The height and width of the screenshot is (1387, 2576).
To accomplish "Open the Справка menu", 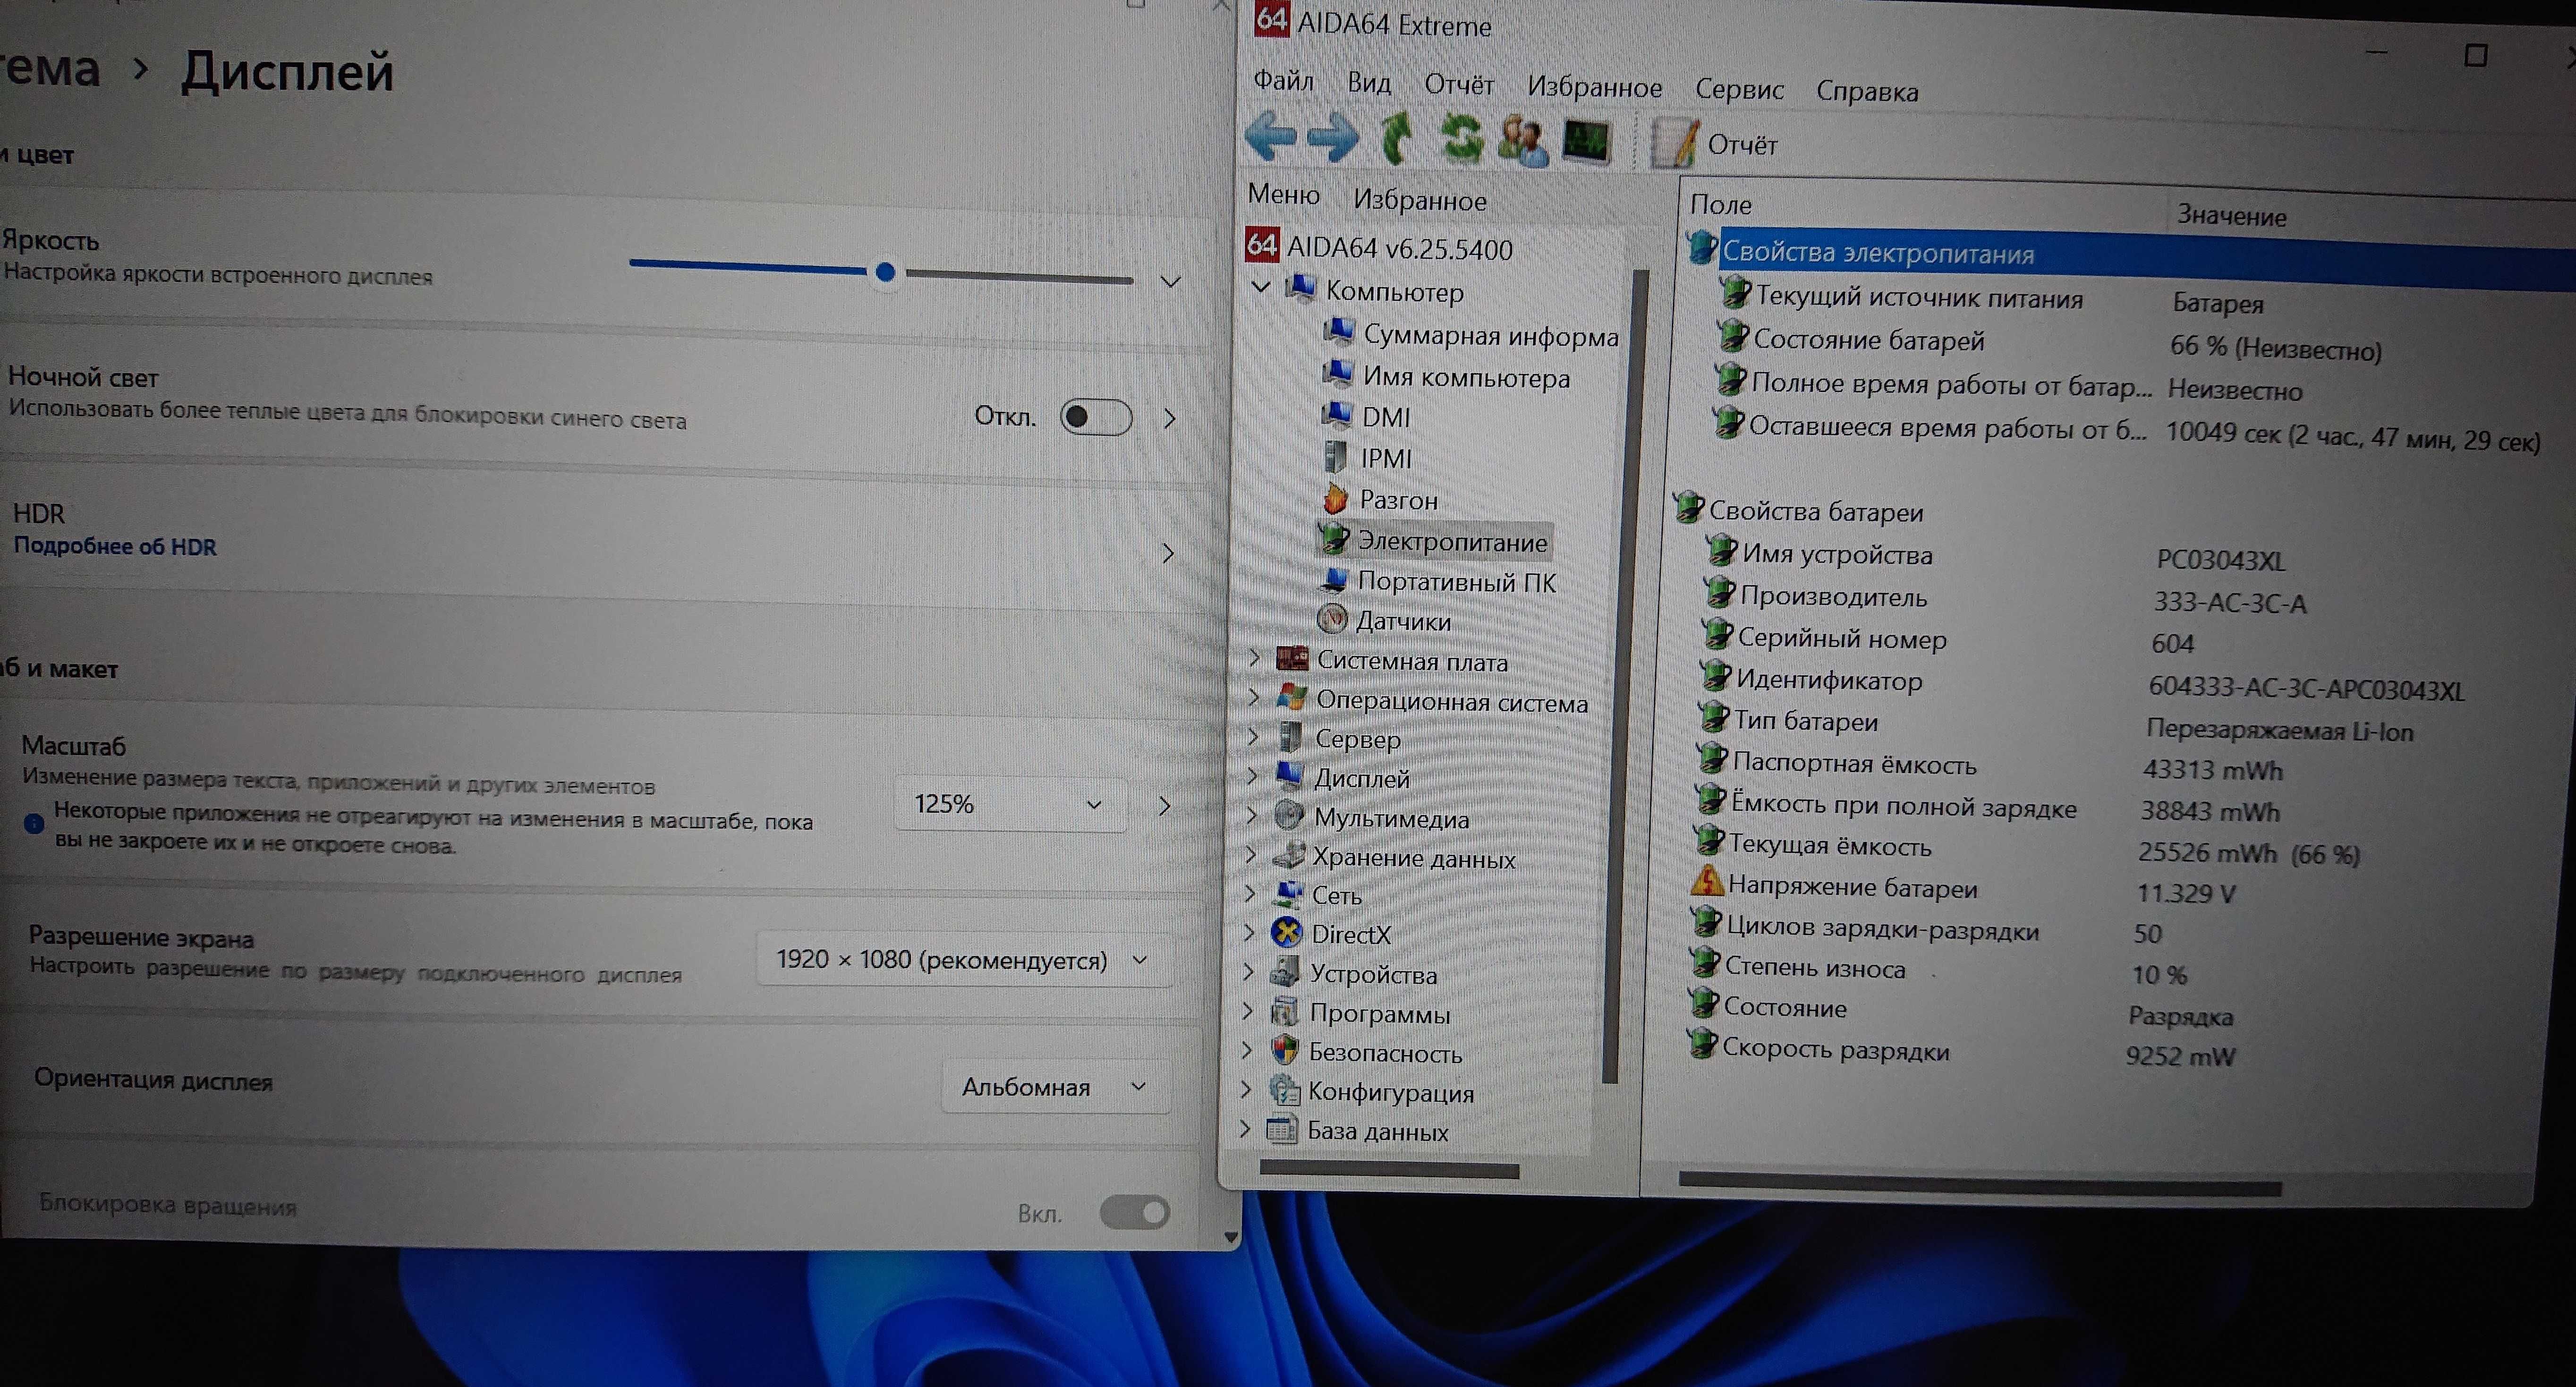I will click(x=1867, y=91).
